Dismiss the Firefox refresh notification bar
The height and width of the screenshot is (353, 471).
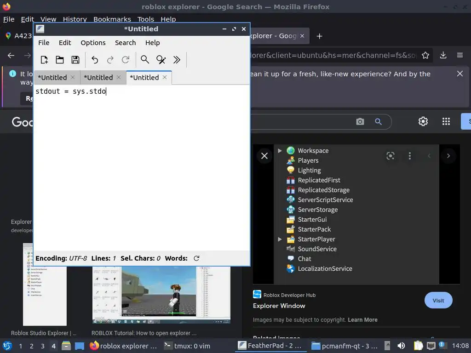coord(460,74)
